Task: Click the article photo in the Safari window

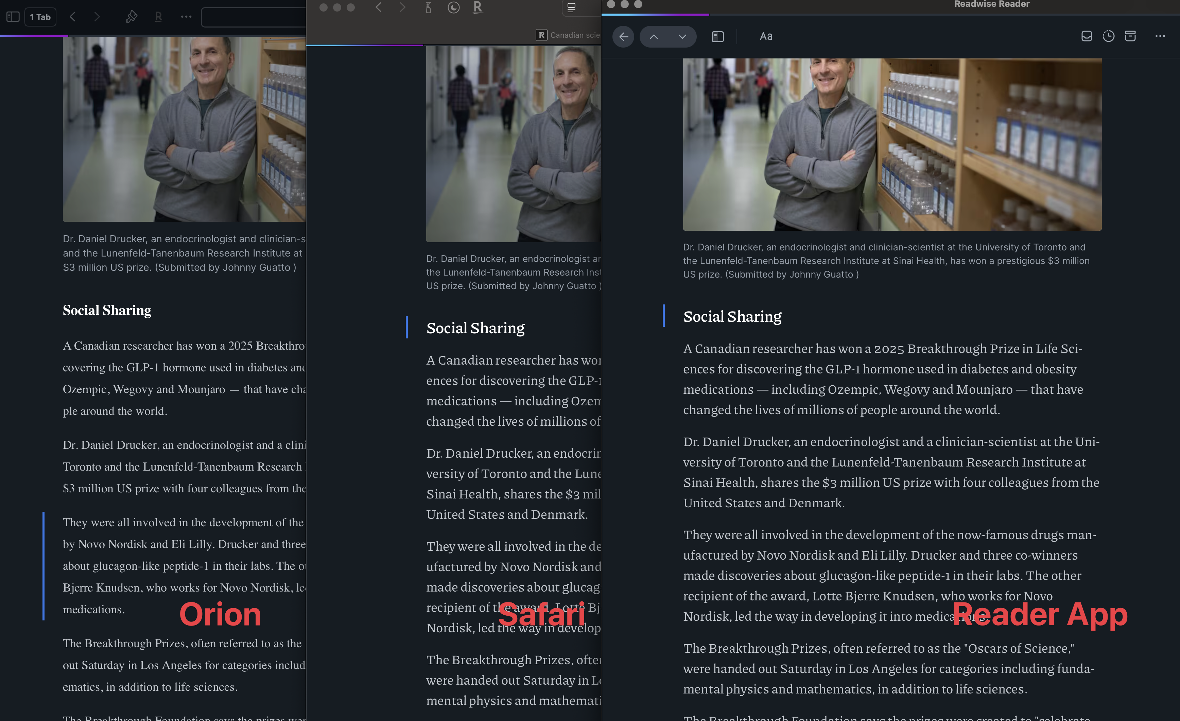Action: pos(514,144)
